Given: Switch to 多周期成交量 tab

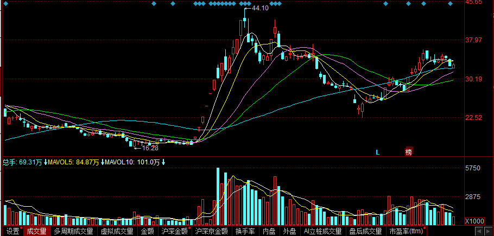Looking at the screenshot, I should (x=74, y=231).
